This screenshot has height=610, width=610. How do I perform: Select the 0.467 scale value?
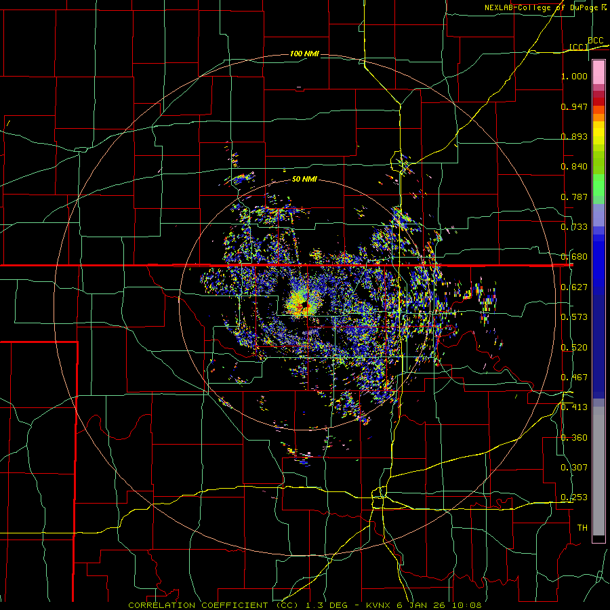(x=574, y=378)
